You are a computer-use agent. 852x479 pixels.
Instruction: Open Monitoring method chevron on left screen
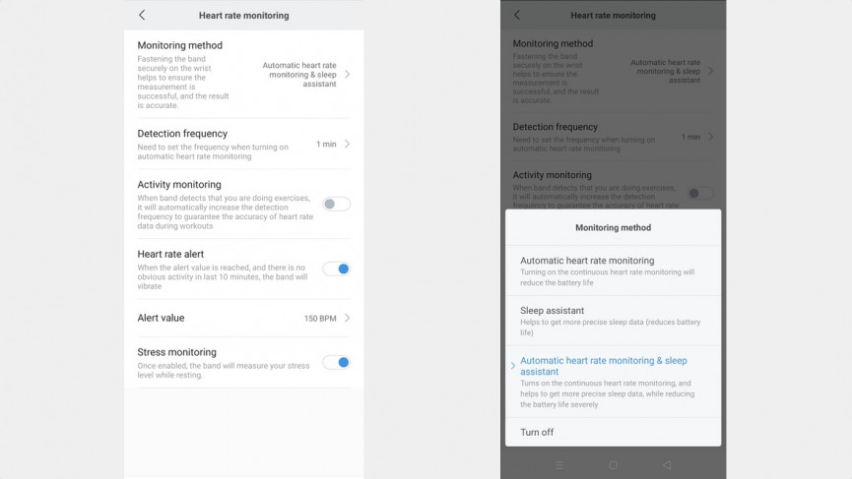click(x=347, y=74)
